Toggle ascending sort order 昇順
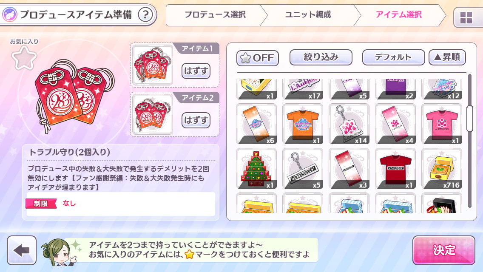This screenshot has width=483, height=272. click(x=447, y=57)
